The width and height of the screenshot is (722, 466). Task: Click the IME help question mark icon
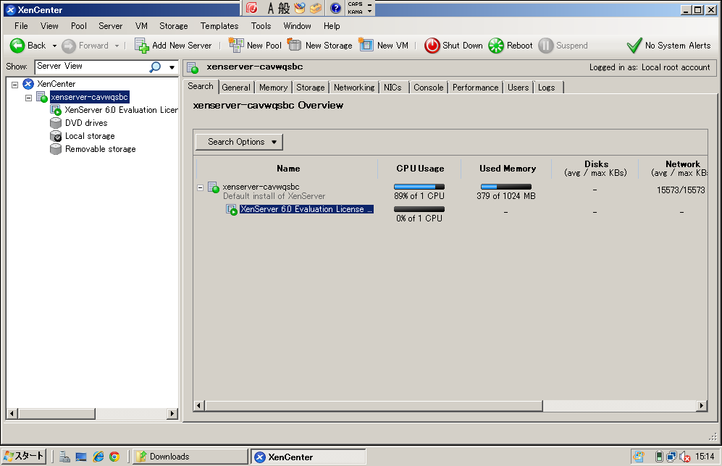click(336, 8)
